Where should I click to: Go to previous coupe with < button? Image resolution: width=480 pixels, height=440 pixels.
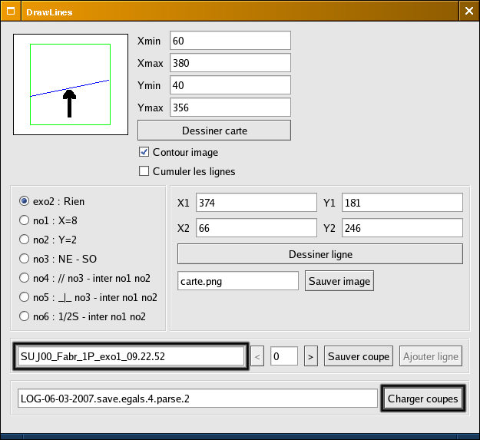pos(257,356)
